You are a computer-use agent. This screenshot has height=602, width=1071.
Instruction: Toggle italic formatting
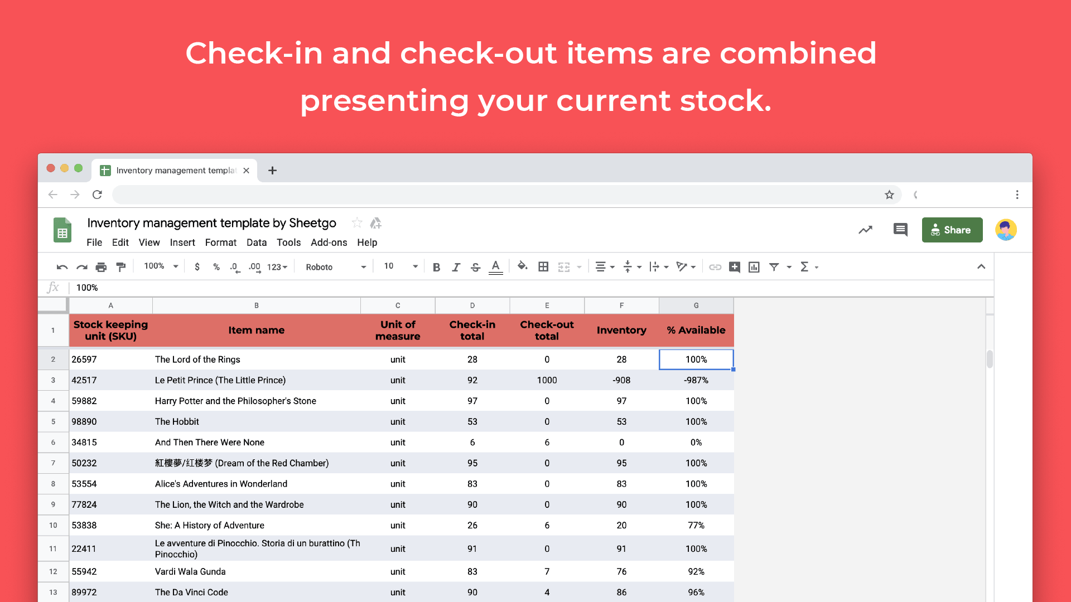click(x=456, y=267)
